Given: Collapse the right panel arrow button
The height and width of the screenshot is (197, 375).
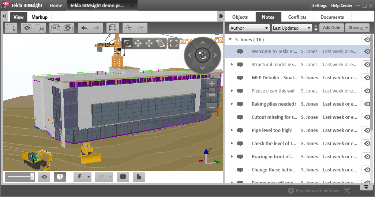Looking at the screenshot, I should [221, 16].
